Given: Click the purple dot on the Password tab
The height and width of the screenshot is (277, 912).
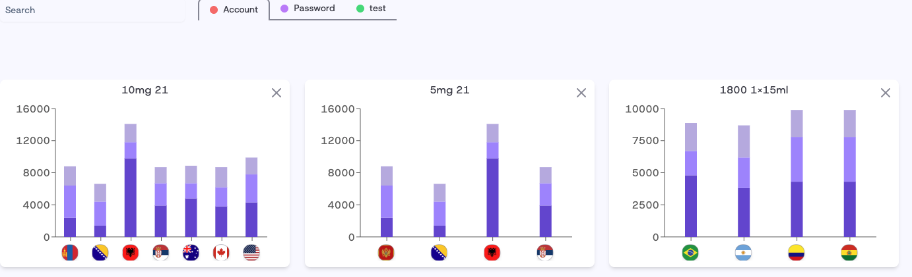Looking at the screenshot, I should (284, 9).
